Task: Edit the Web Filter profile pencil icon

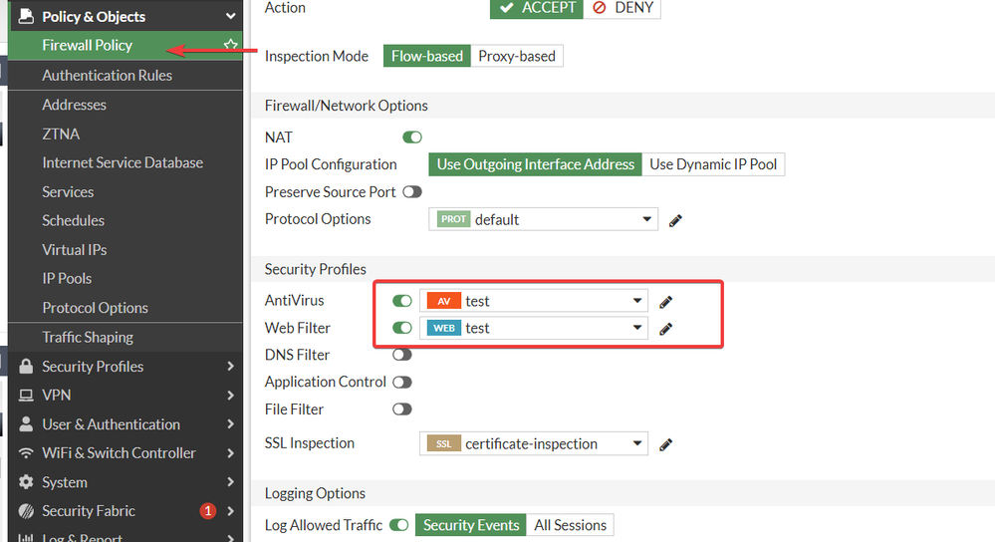Action: coord(666,329)
